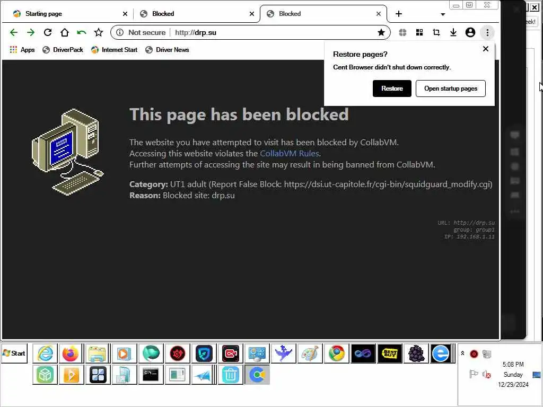
Task: Click the QR grid icon in toolbar
Action: point(419,32)
